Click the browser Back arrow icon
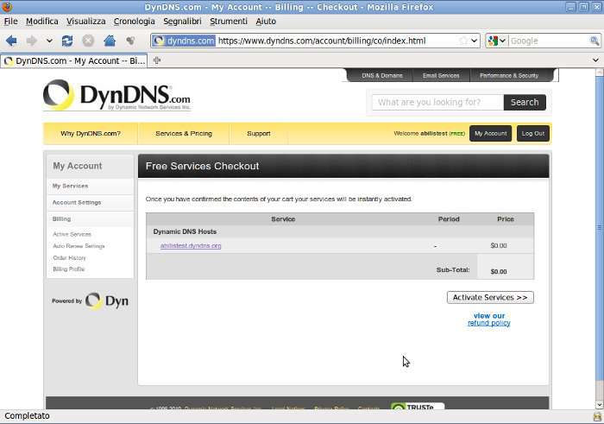The image size is (604, 424). [x=11, y=41]
